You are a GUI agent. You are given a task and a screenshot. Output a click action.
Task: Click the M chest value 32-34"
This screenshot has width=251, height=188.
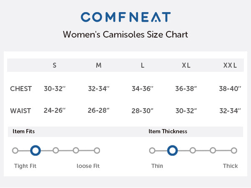coord(99,89)
